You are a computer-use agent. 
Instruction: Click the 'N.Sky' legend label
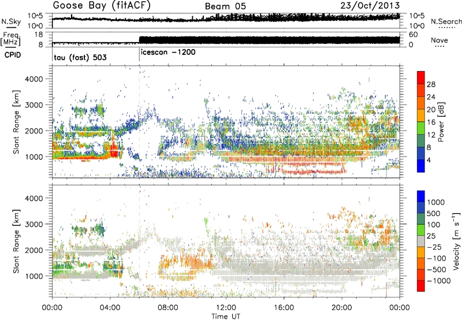(x=10, y=21)
